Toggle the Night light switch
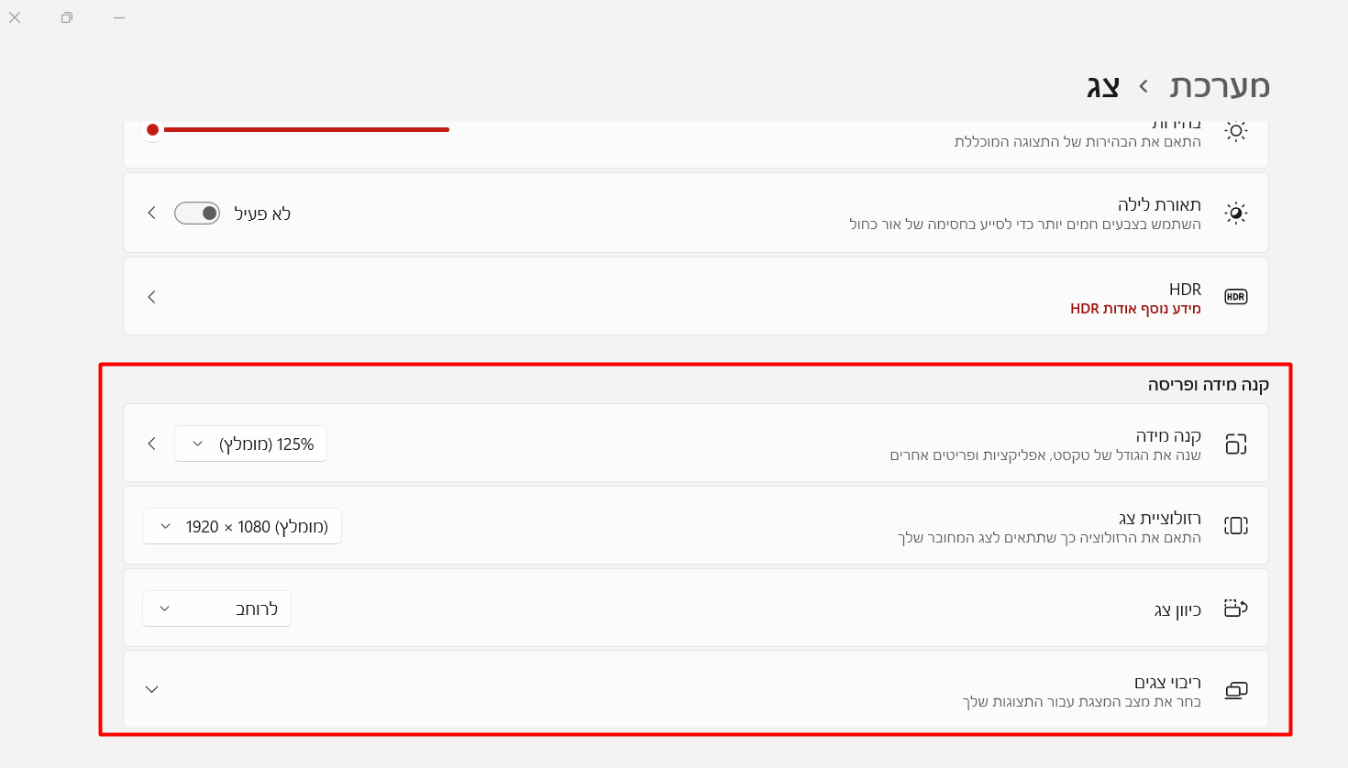Image resolution: width=1348 pixels, height=768 pixels. point(197,214)
